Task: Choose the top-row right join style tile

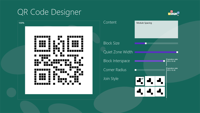Action: [160, 81]
